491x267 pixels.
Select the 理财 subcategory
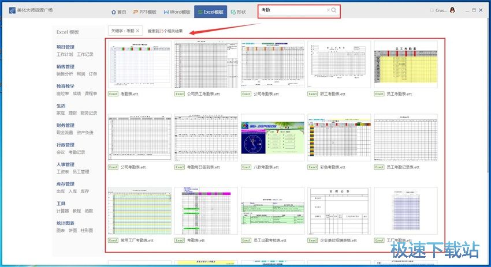[x=73, y=113]
